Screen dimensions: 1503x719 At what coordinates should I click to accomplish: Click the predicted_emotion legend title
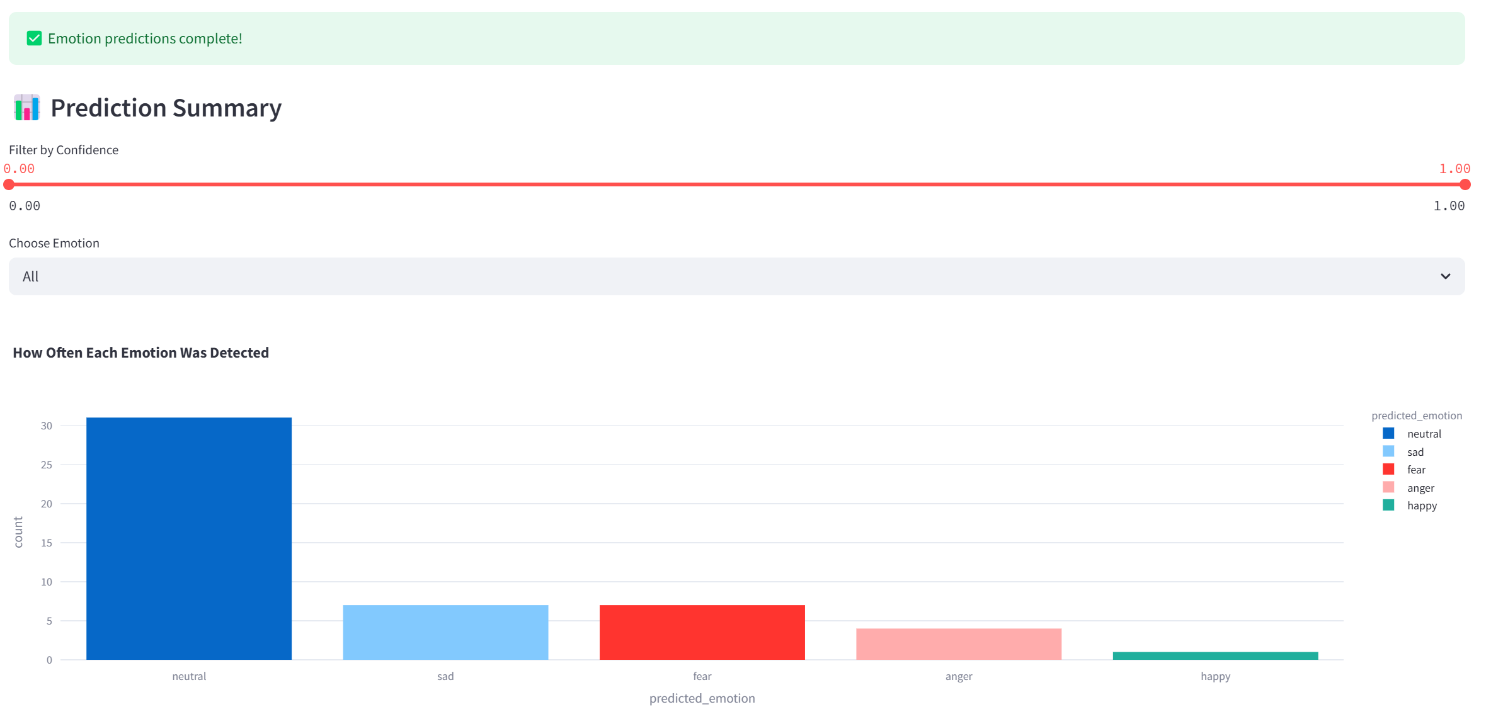click(1416, 416)
